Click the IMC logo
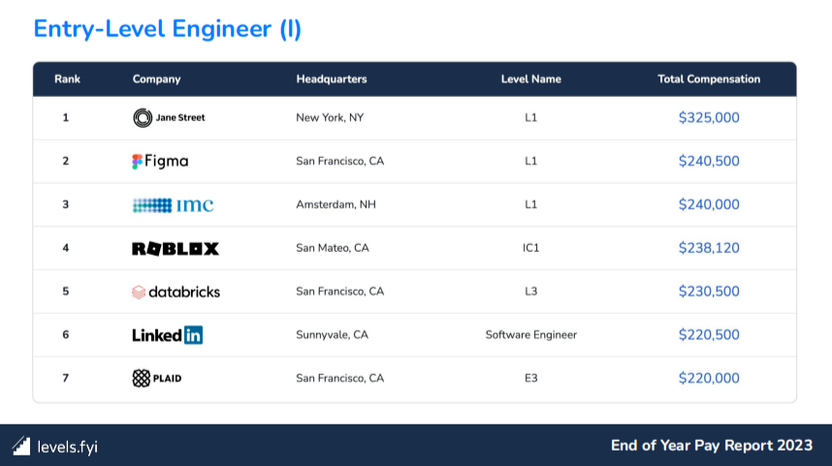Image resolution: width=832 pixels, height=466 pixels. 173,204
